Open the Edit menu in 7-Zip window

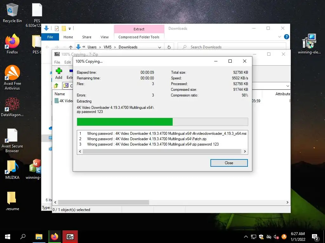pyautogui.click(x=68, y=62)
